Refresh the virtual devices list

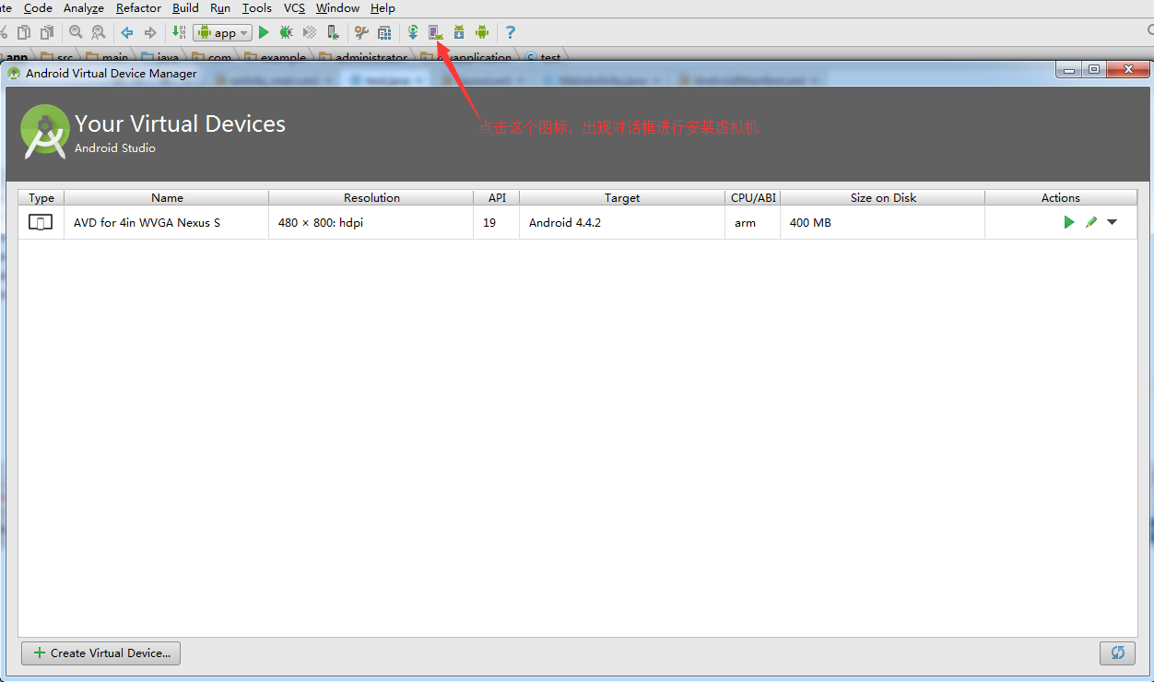pyautogui.click(x=1117, y=653)
